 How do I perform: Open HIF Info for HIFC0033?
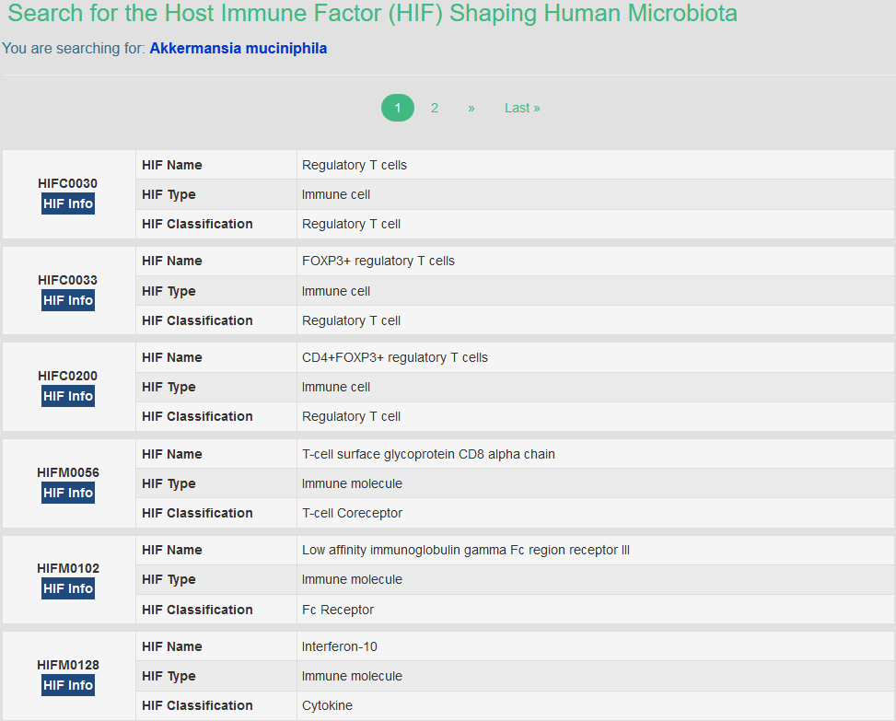pos(68,300)
